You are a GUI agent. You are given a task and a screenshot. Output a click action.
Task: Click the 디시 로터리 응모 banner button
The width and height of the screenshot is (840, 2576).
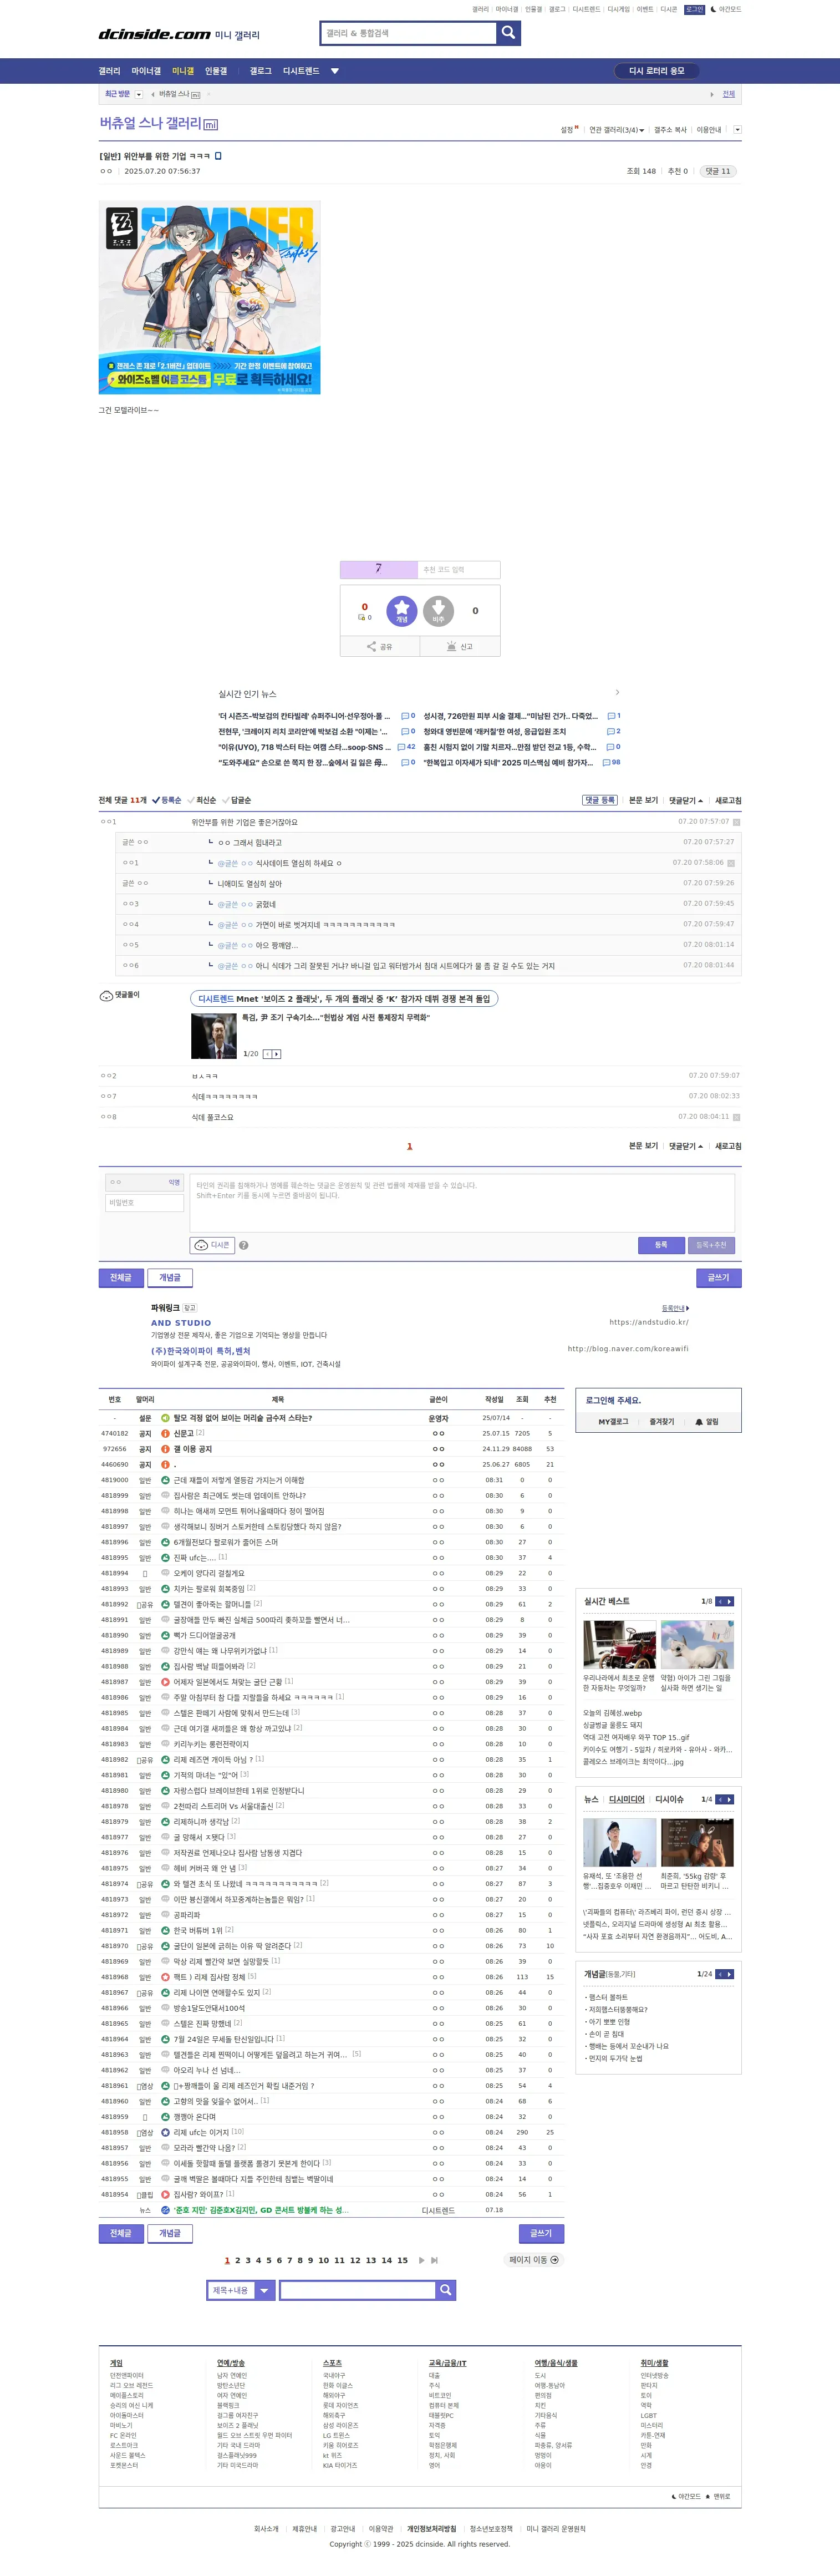(x=656, y=71)
